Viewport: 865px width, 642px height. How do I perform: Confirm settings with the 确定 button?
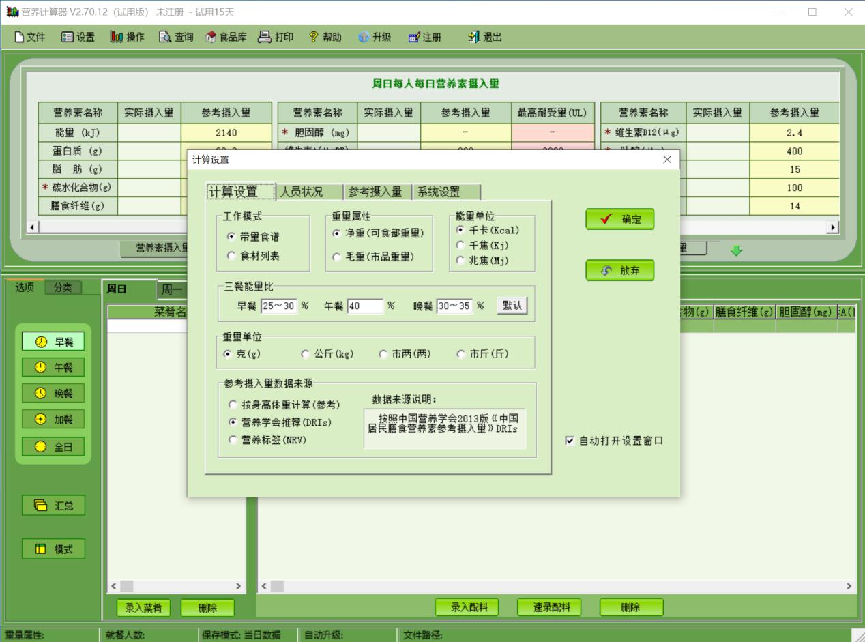pyautogui.click(x=619, y=219)
